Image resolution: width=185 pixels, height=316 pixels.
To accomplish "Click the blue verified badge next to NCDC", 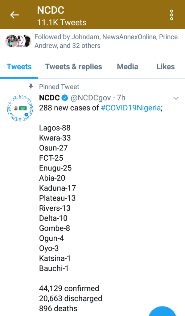I will coord(65,98).
